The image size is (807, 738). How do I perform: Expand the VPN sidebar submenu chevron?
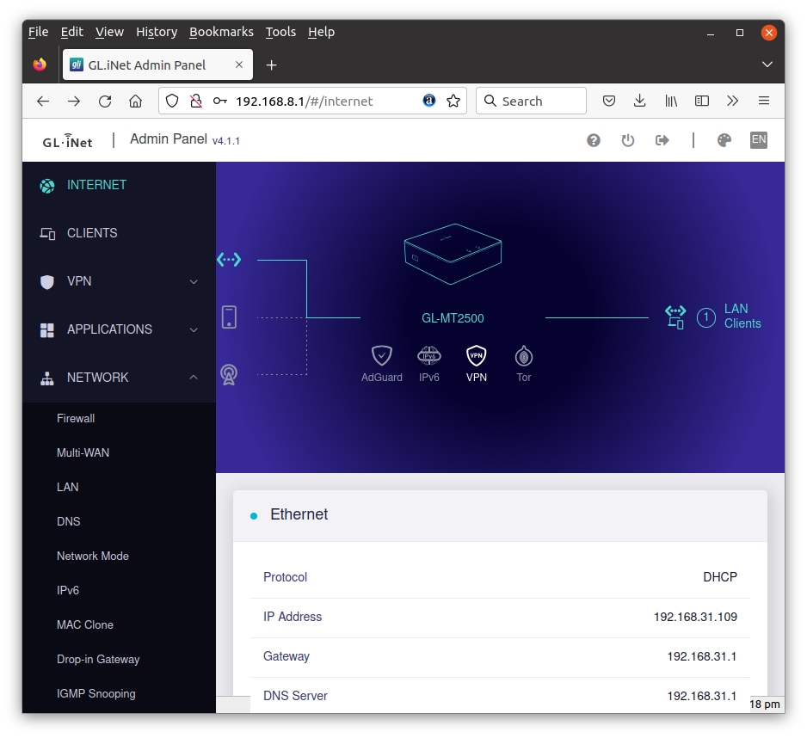pyautogui.click(x=194, y=281)
